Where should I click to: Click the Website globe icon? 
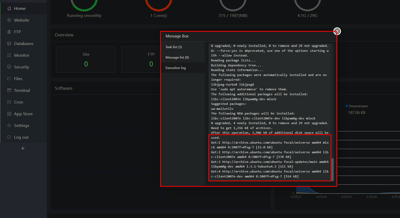point(9,20)
